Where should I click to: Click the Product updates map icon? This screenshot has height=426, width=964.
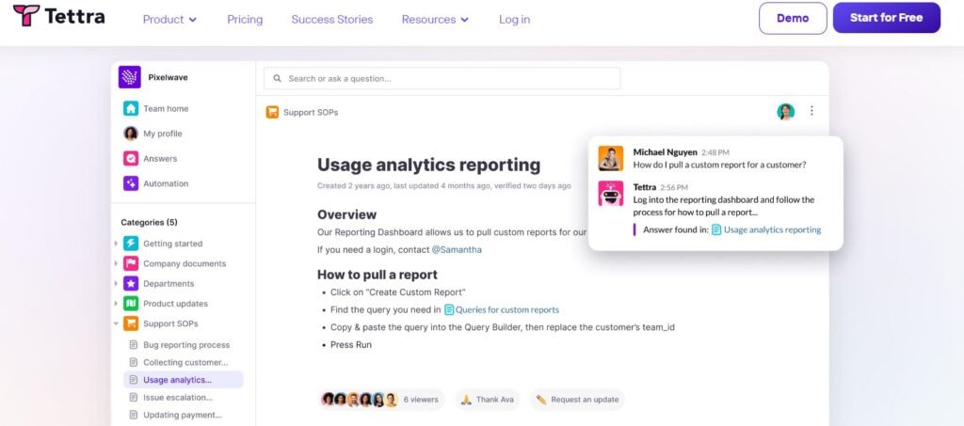(131, 303)
